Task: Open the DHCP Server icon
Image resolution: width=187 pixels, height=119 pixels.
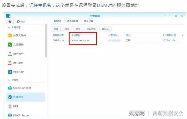Action: tap(10, 115)
